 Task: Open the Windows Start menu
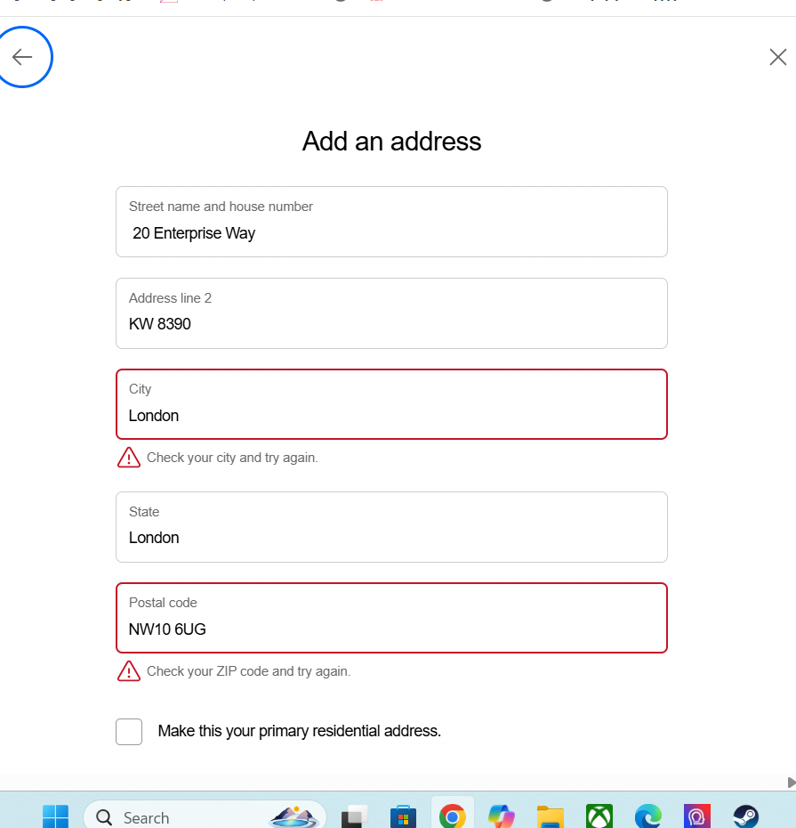(x=55, y=816)
